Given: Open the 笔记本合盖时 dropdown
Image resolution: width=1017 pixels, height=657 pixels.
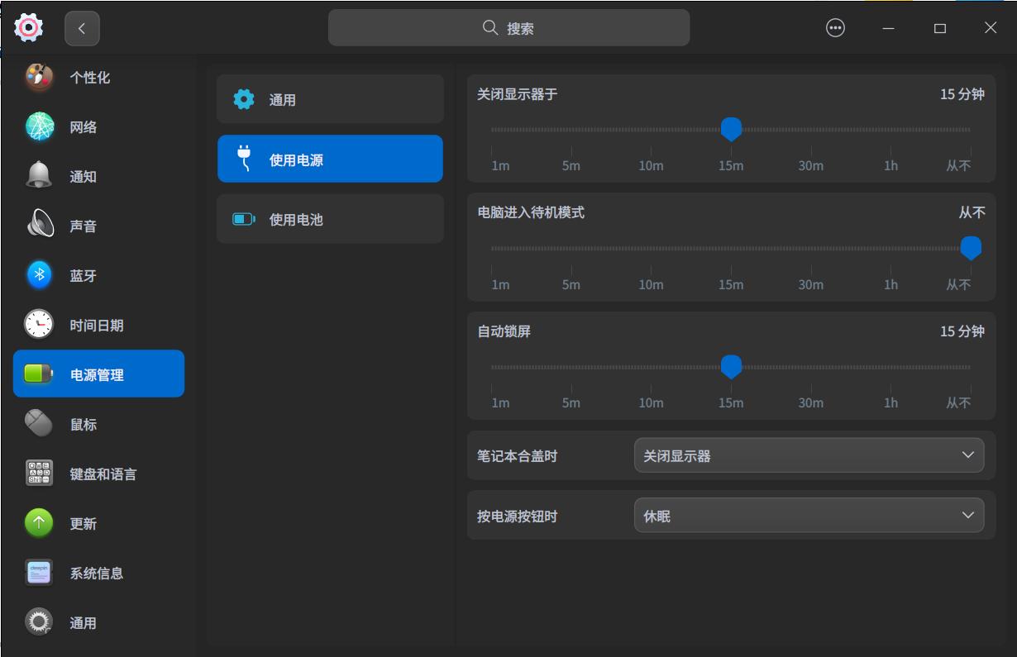Looking at the screenshot, I should tap(809, 455).
